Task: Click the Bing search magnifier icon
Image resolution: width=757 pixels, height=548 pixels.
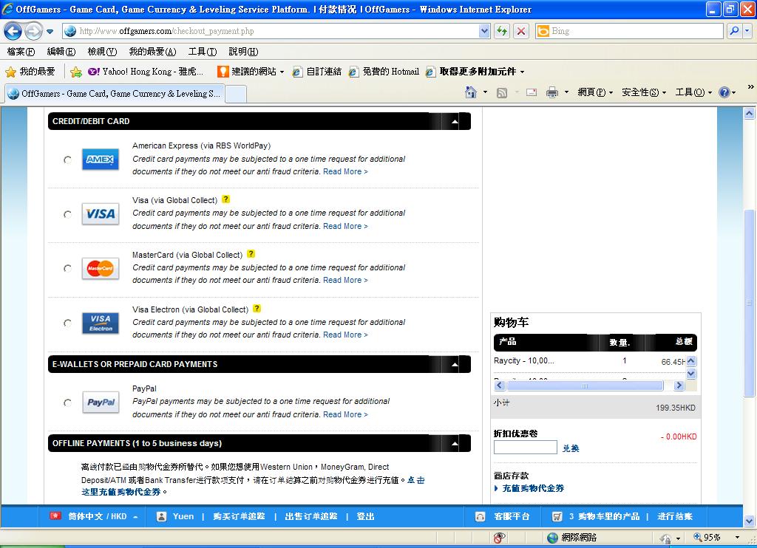Action: coord(734,31)
